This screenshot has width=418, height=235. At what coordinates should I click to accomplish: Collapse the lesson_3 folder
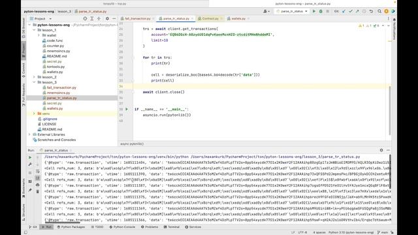34,82
